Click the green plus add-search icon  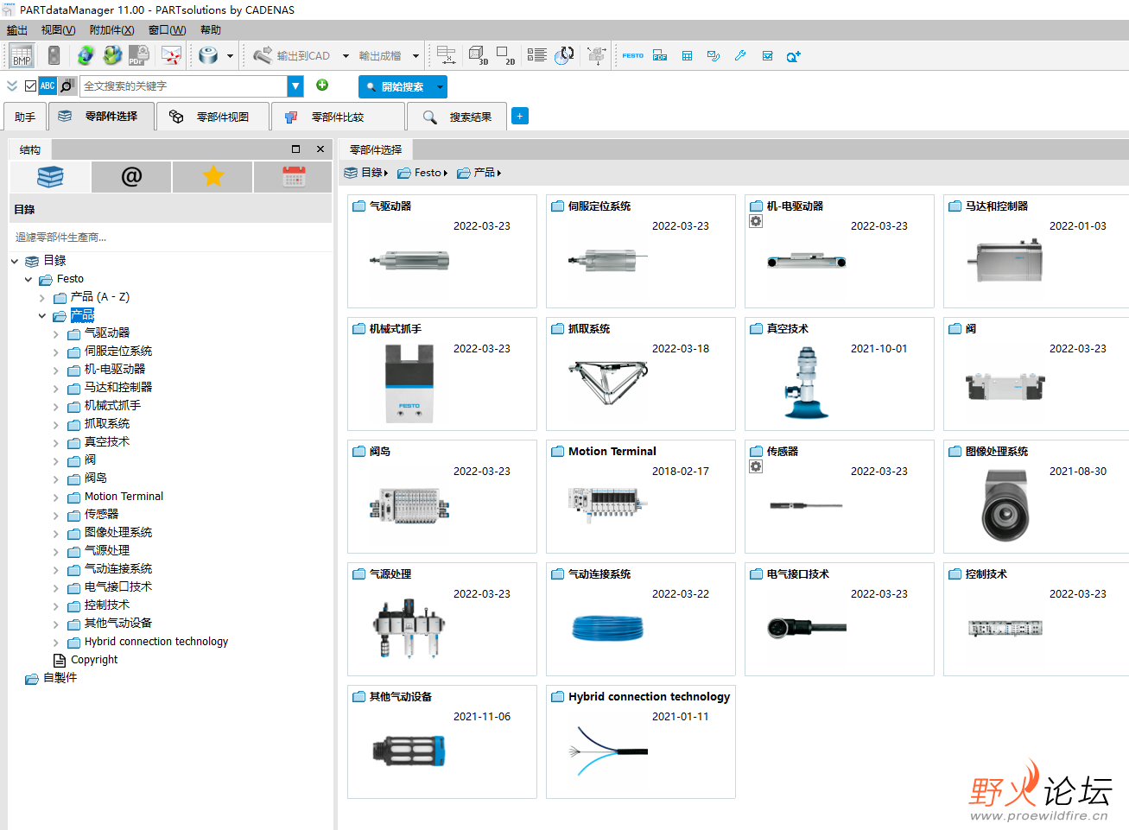tap(322, 86)
